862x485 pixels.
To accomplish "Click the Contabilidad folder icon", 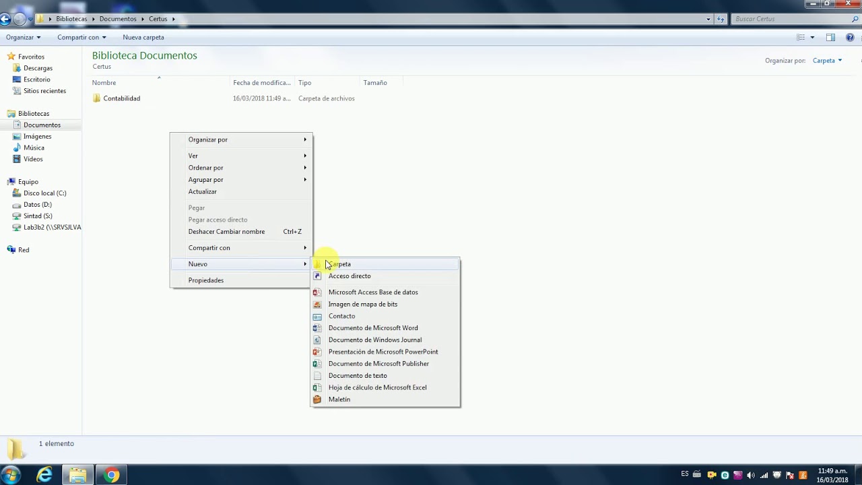I will point(97,98).
